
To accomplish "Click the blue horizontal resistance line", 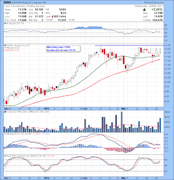I will (129, 45).
